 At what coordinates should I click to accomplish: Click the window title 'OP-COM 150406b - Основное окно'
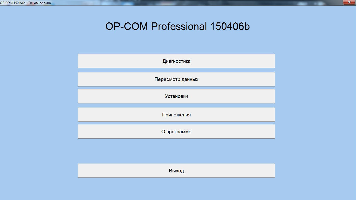(26, 3)
